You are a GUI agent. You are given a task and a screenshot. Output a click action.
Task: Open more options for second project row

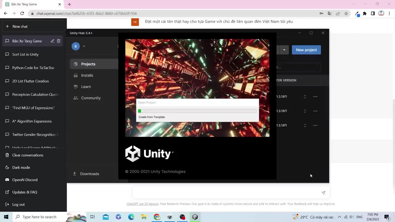315,111
